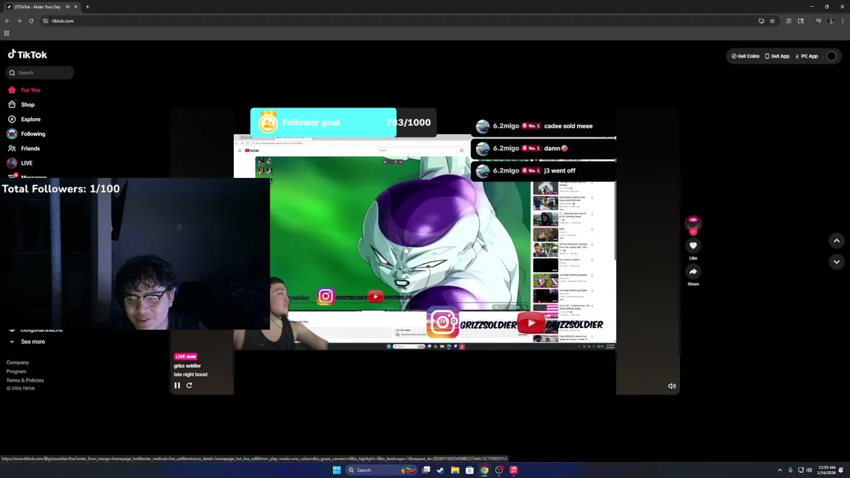The height and width of the screenshot is (478, 850).
Task: Bookmark this page with star icon
Action: 772,21
